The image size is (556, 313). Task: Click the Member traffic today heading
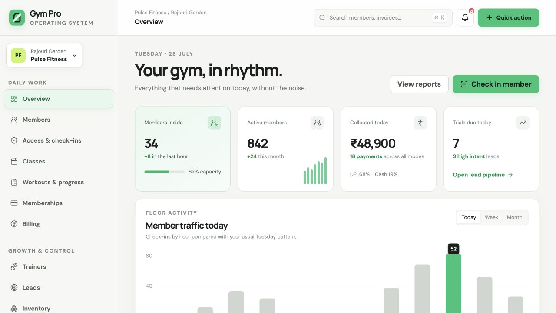187,226
